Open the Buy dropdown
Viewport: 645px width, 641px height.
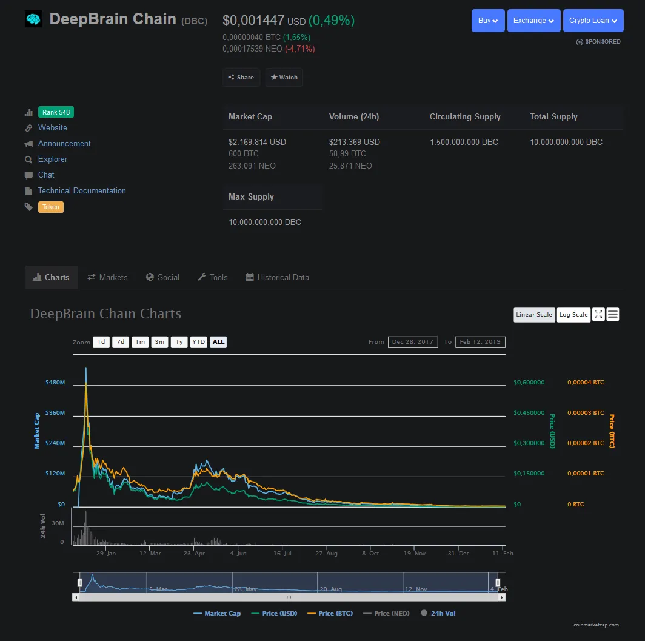[x=488, y=21]
